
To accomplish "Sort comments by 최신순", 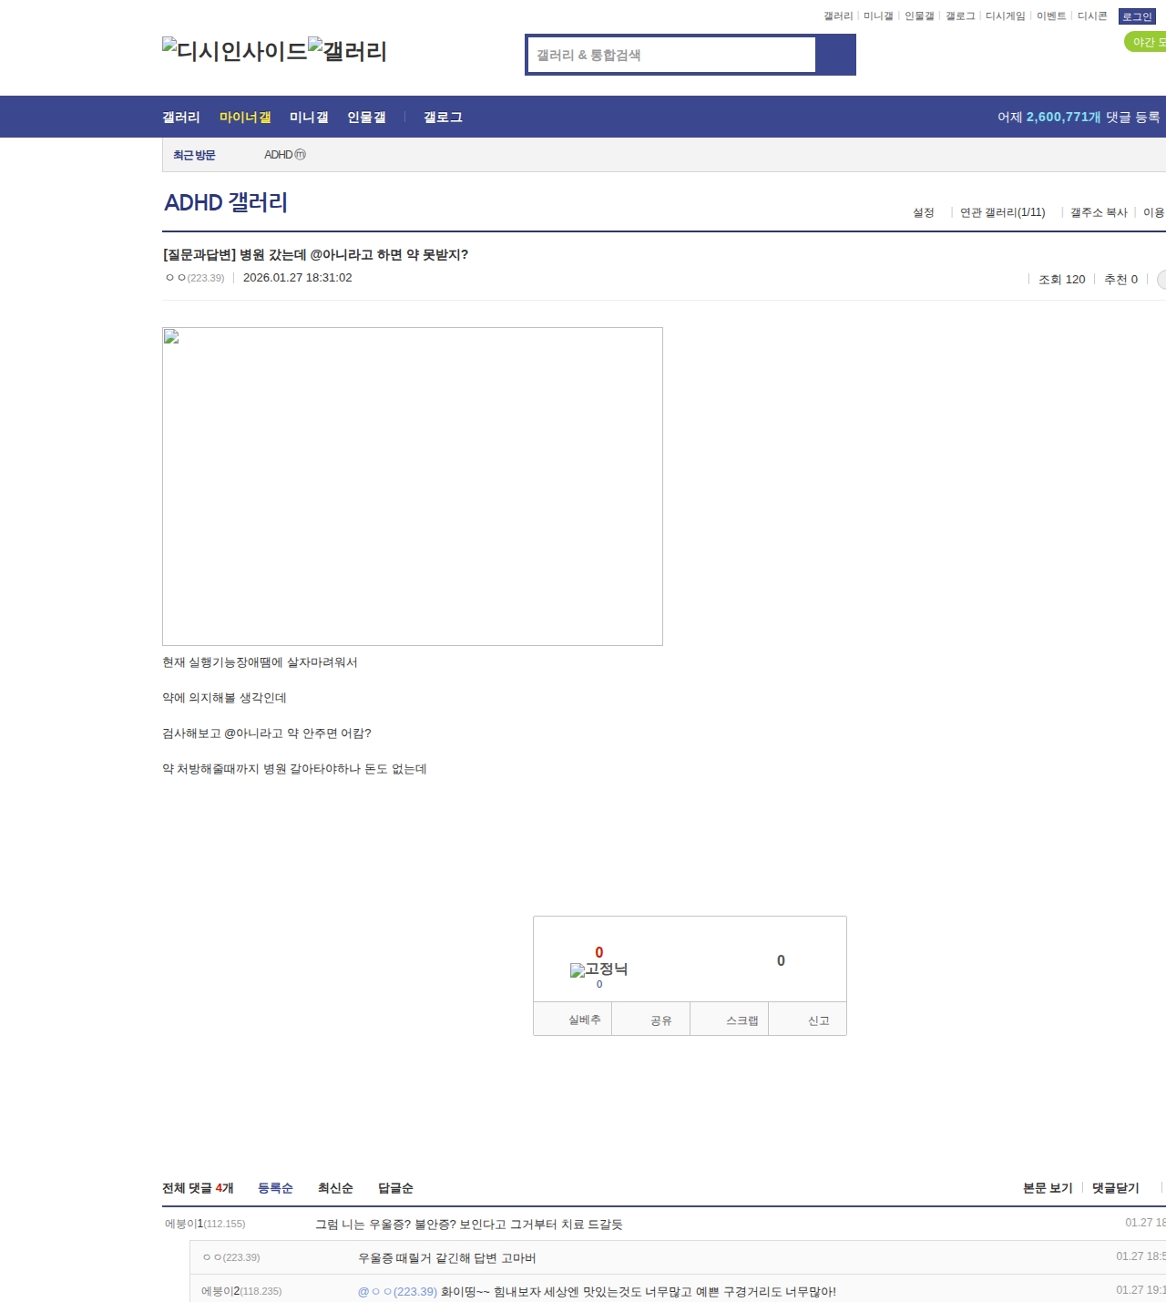I will point(335,1188).
